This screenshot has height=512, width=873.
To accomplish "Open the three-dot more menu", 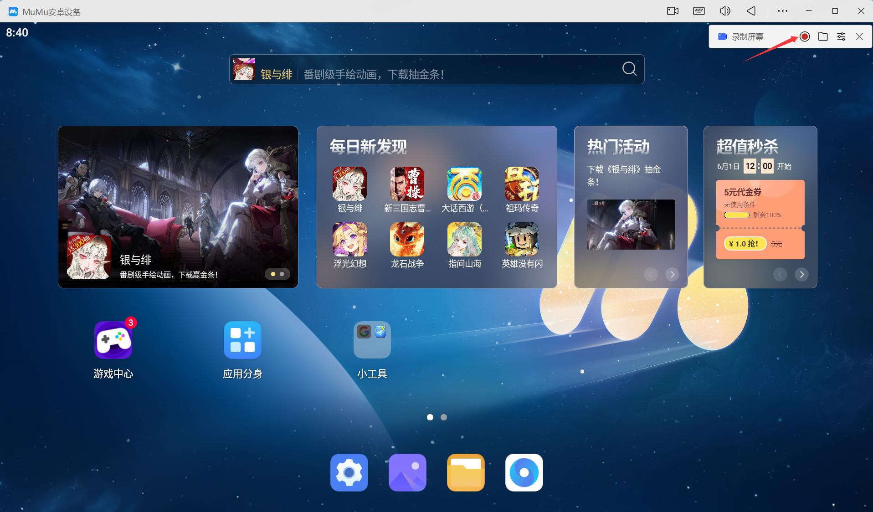I will [782, 11].
